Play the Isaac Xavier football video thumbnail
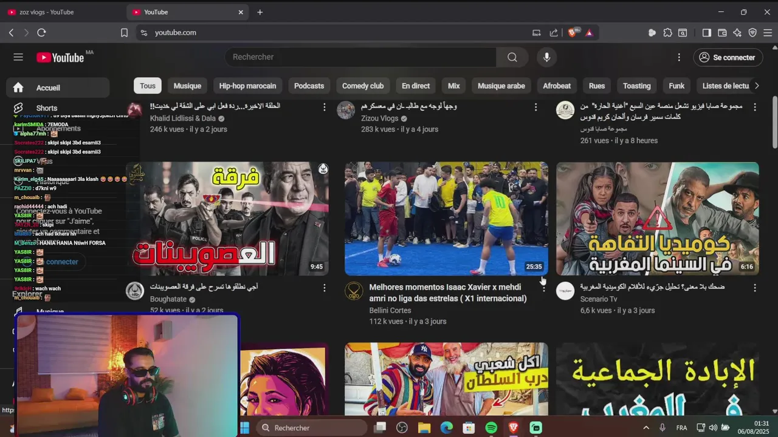This screenshot has width=778, height=437. click(x=446, y=218)
